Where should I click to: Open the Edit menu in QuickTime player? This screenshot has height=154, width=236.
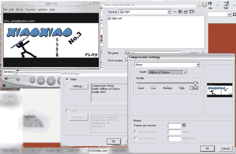(11, 10)
